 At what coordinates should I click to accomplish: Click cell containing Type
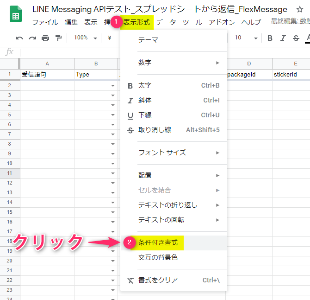pyautogui.click(x=96, y=75)
